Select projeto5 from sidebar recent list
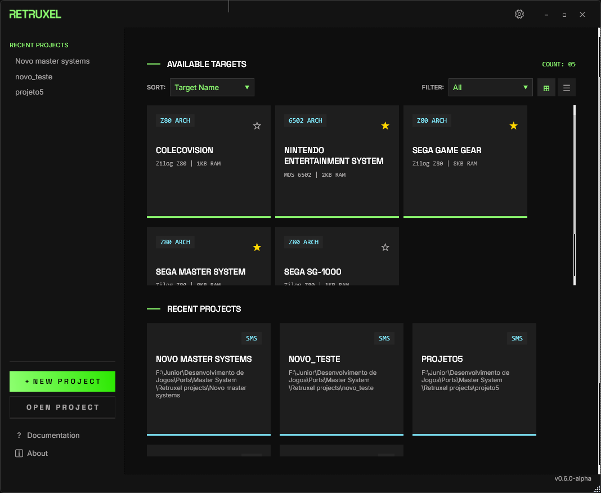This screenshot has width=601, height=493. [29, 92]
